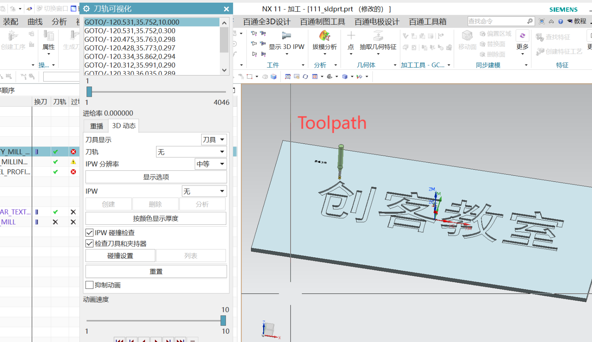Toggle IPW 碰撞检查 checkbox

click(x=90, y=233)
